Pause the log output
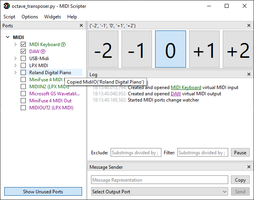This screenshot has width=254, height=200. pyautogui.click(x=240, y=153)
